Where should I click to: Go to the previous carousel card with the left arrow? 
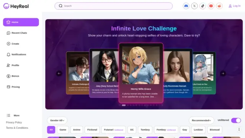point(59,73)
